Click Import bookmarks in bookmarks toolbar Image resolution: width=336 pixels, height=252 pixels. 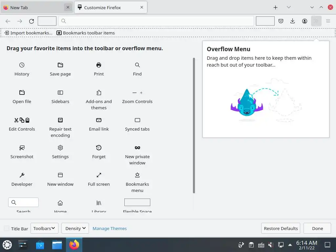point(29,33)
